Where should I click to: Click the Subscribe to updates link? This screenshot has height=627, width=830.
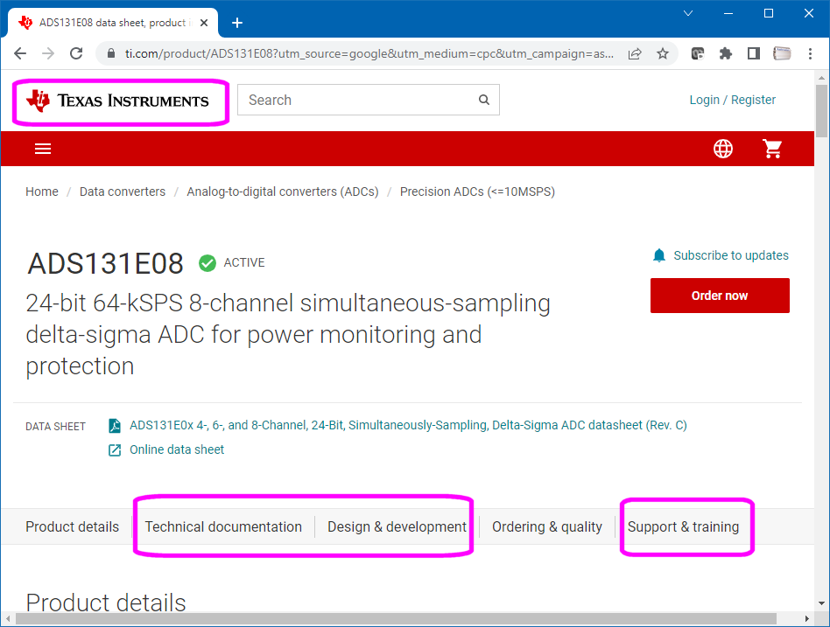coord(731,256)
